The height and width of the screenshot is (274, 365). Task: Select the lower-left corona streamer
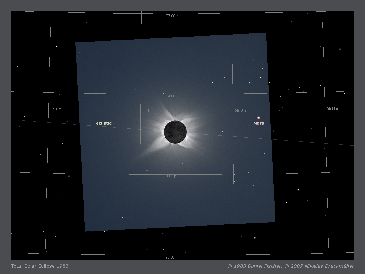[x=152, y=149]
